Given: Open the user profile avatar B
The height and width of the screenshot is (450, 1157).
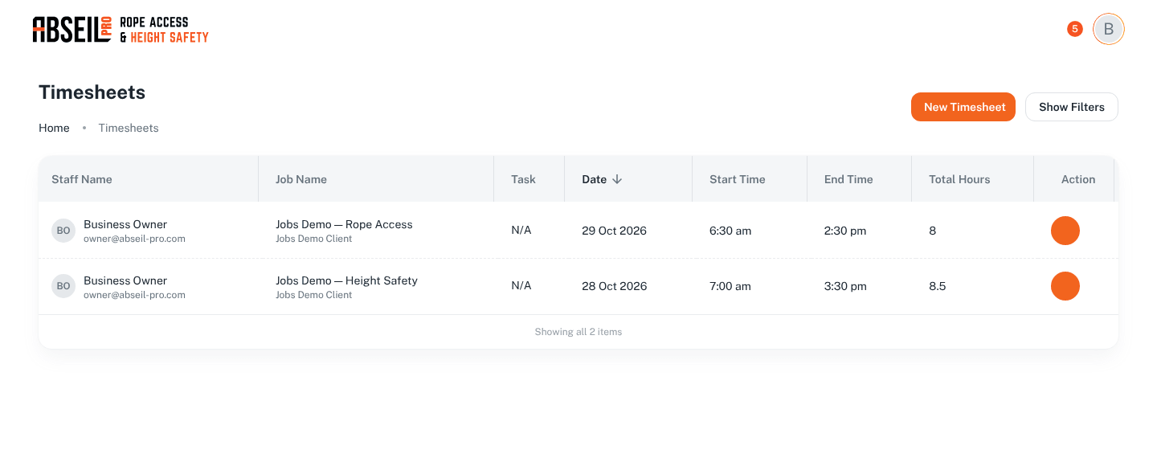Looking at the screenshot, I should [x=1109, y=29].
